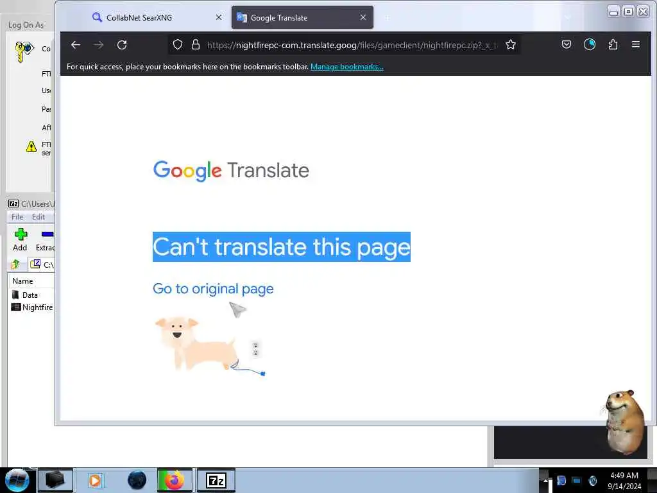Bookmark this page with the star icon
The image size is (657, 493).
[510, 45]
